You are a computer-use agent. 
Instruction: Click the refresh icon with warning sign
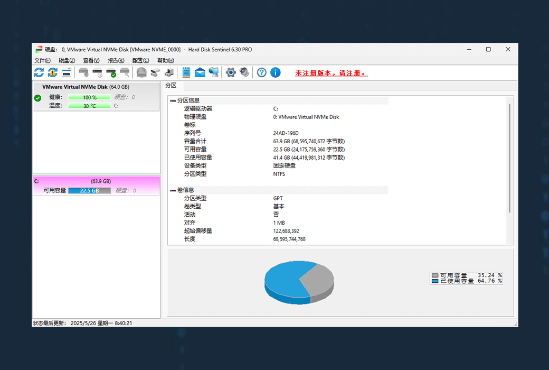point(52,72)
